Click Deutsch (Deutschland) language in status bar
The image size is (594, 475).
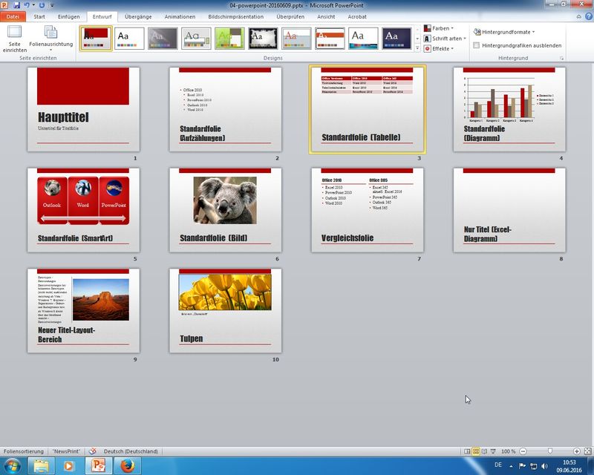(x=130, y=451)
